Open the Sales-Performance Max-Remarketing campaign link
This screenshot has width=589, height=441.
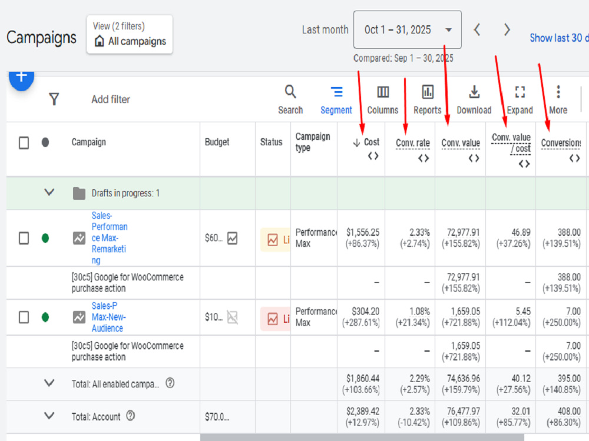[x=110, y=238]
